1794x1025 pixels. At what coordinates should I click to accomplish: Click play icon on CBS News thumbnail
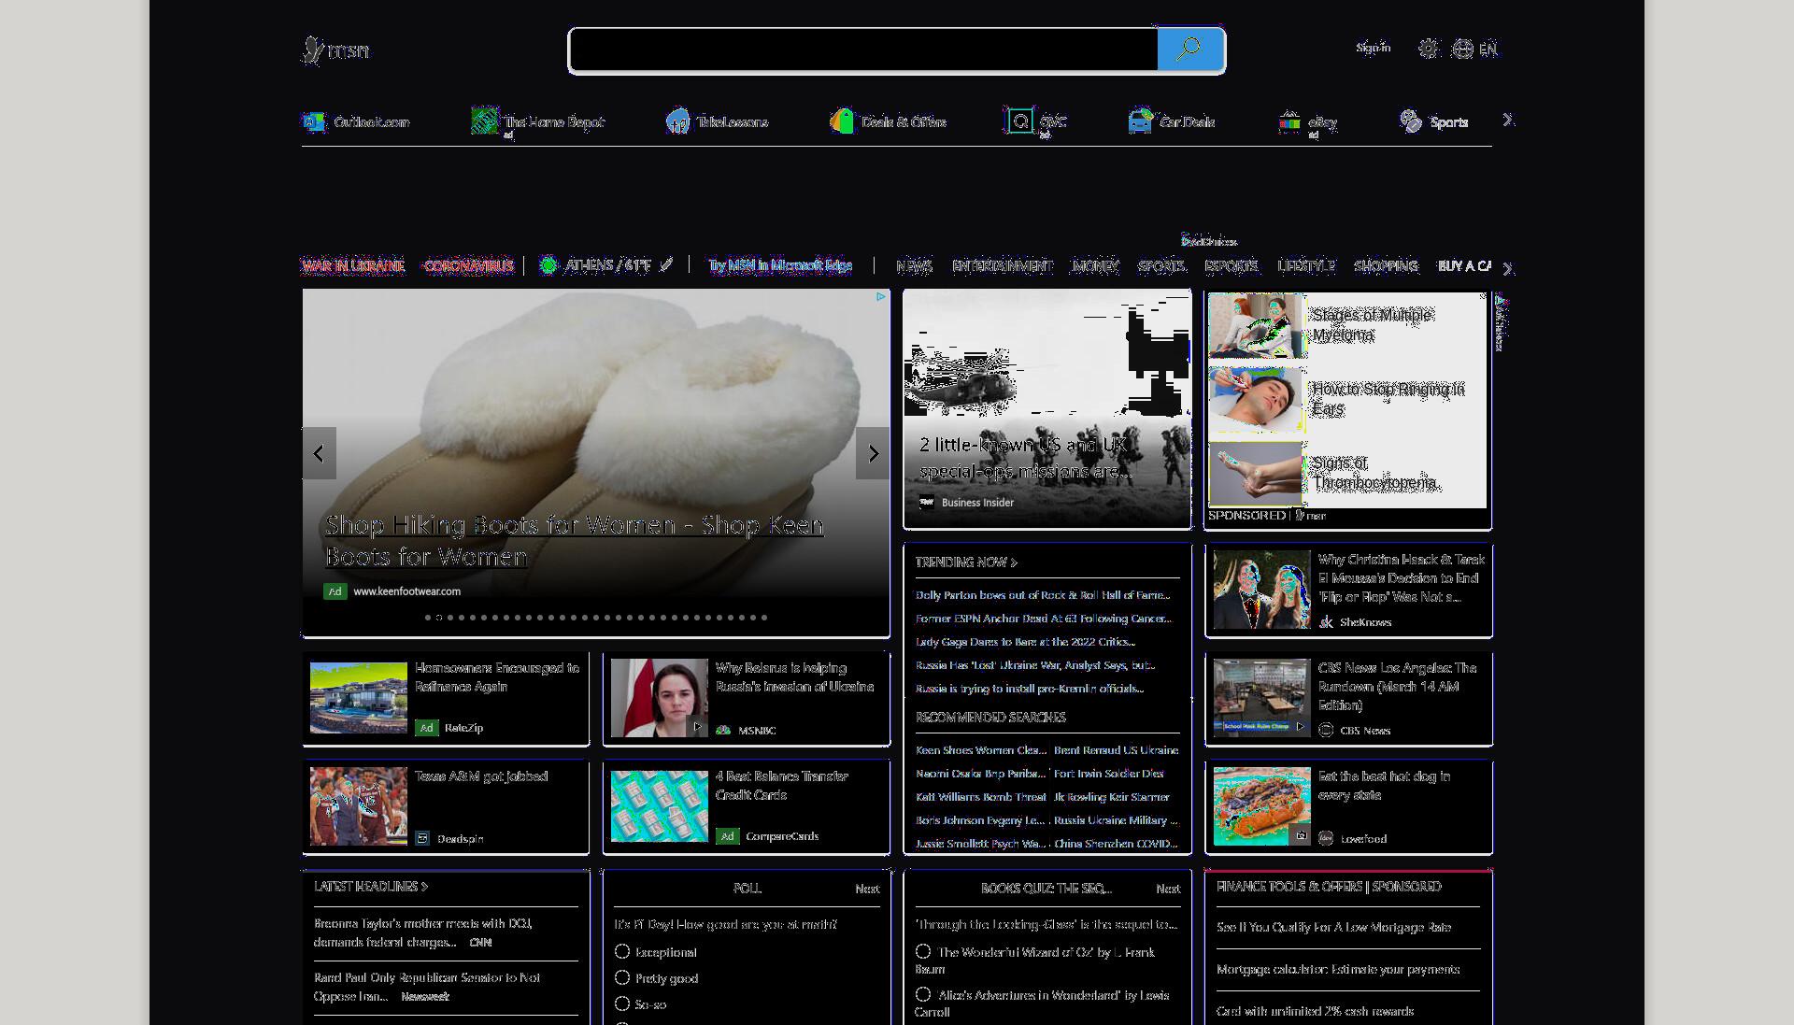pyautogui.click(x=1299, y=726)
